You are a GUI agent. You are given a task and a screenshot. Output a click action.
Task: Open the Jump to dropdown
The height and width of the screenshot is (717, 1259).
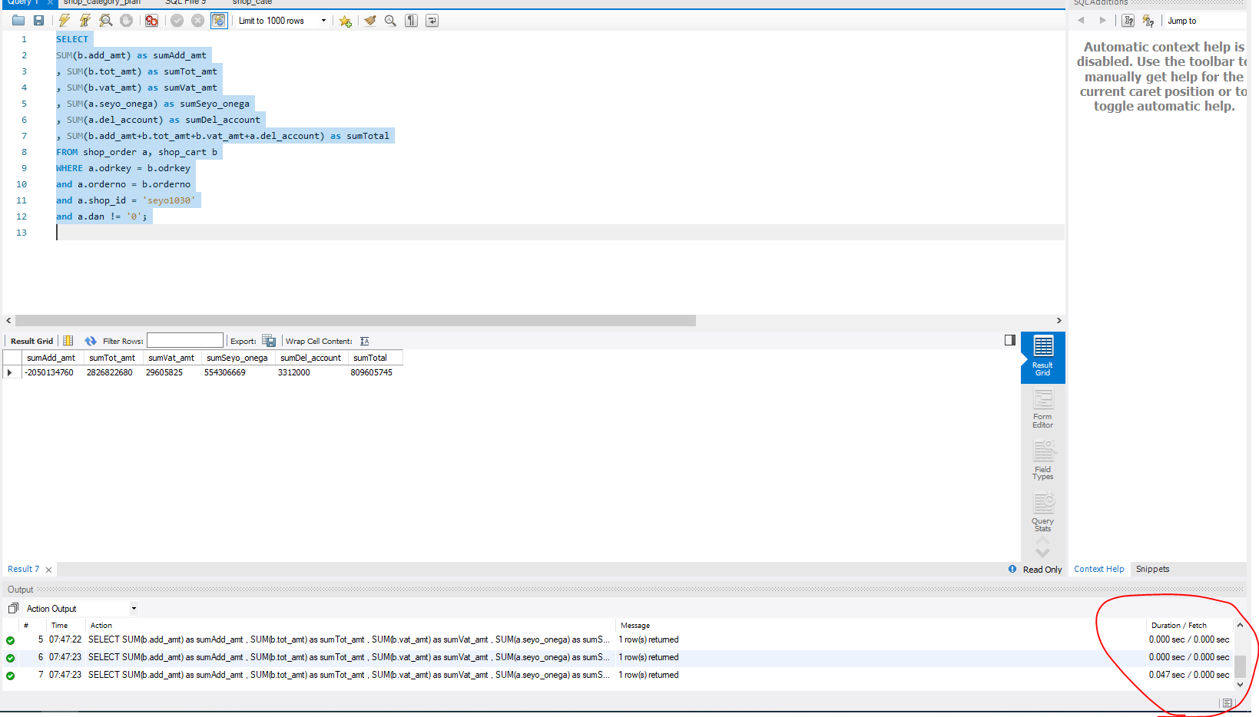click(x=1204, y=21)
